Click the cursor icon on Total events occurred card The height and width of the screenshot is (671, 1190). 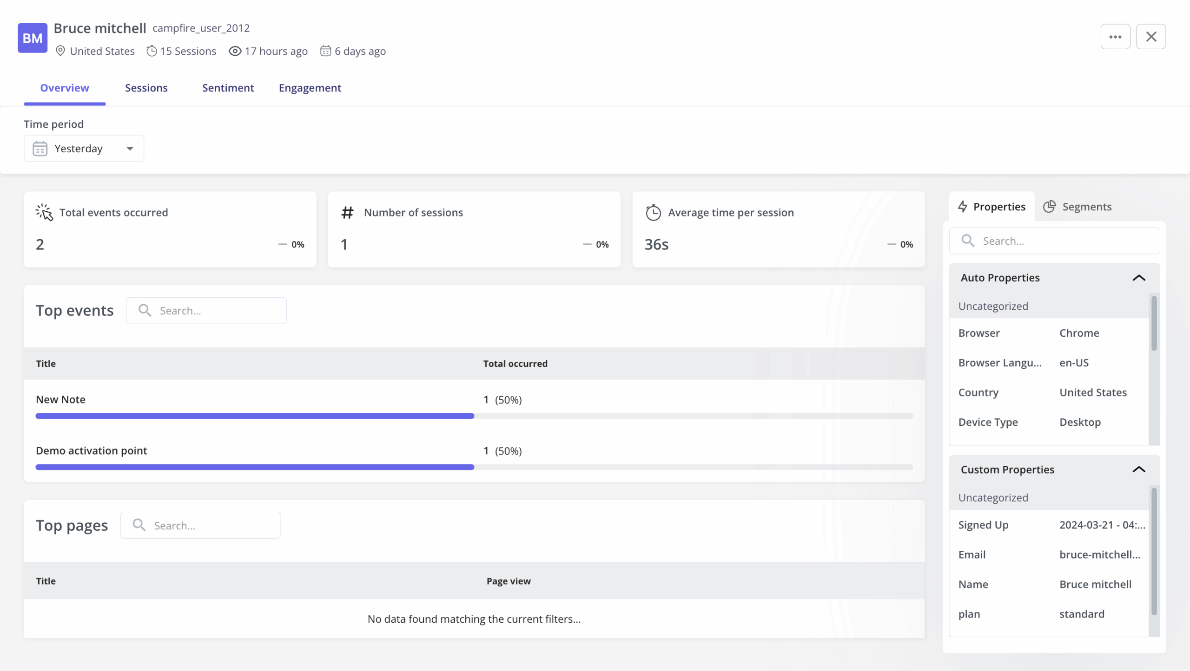pyautogui.click(x=44, y=212)
